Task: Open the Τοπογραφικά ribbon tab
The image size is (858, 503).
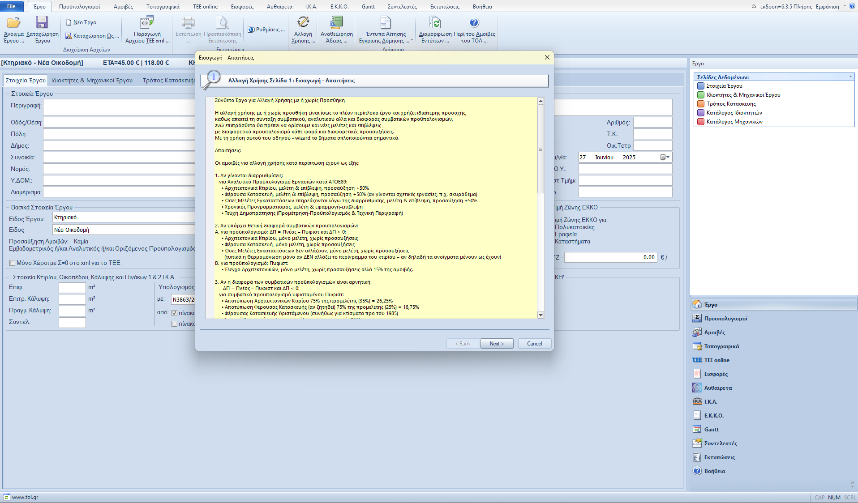Action: (x=163, y=7)
